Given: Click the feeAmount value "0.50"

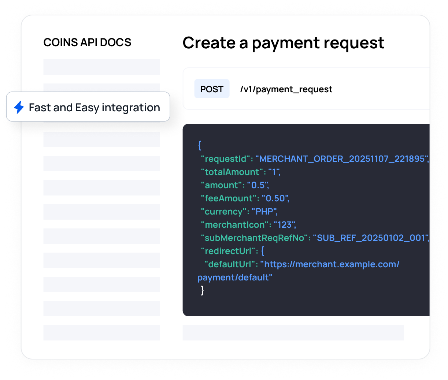Looking at the screenshot, I should [x=275, y=198].
